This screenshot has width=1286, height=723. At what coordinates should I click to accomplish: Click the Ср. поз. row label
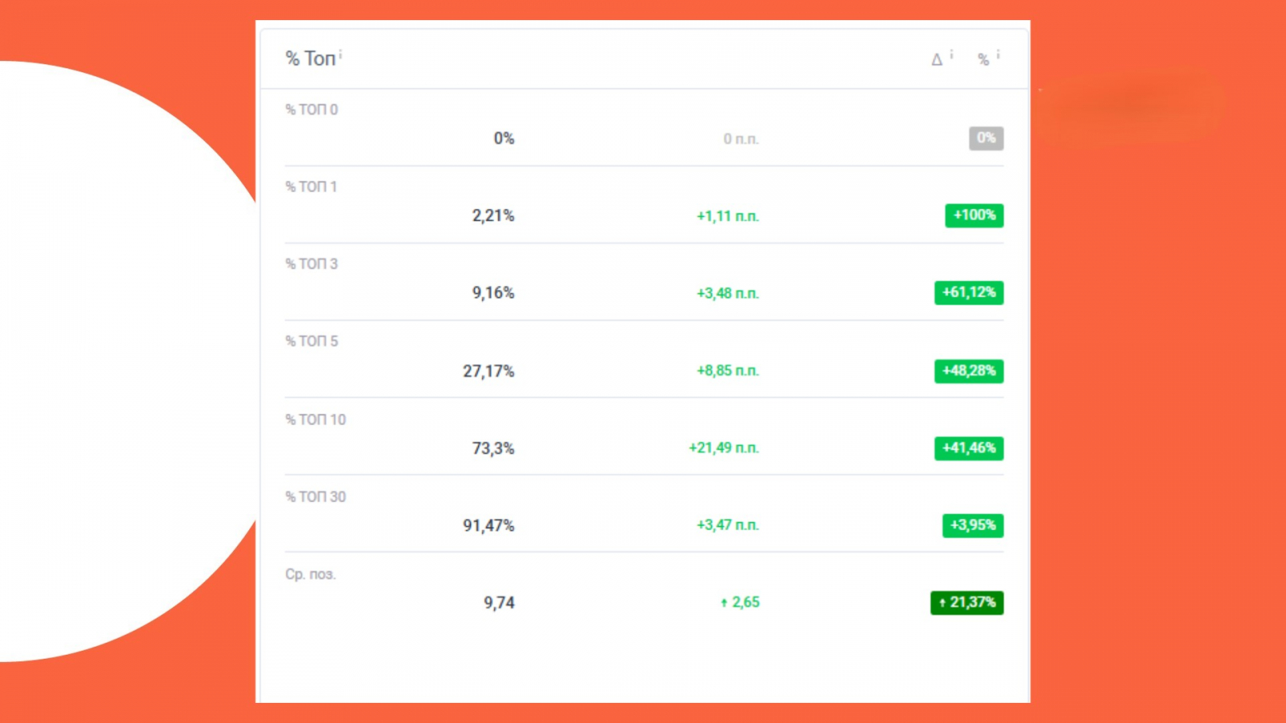(x=310, y=574)
